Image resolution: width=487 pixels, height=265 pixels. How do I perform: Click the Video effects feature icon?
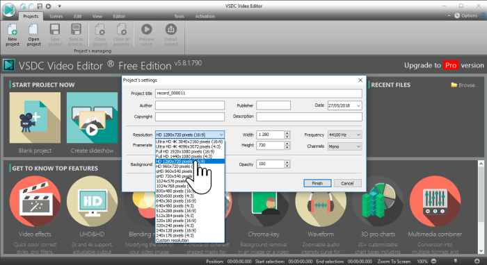(35, 201)
